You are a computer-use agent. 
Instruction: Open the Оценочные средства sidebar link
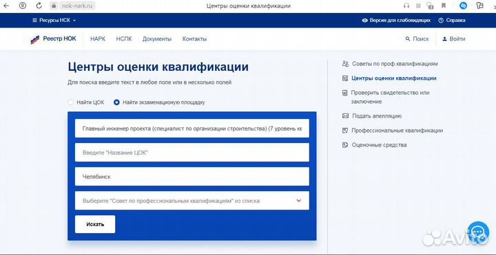point(380,145)
